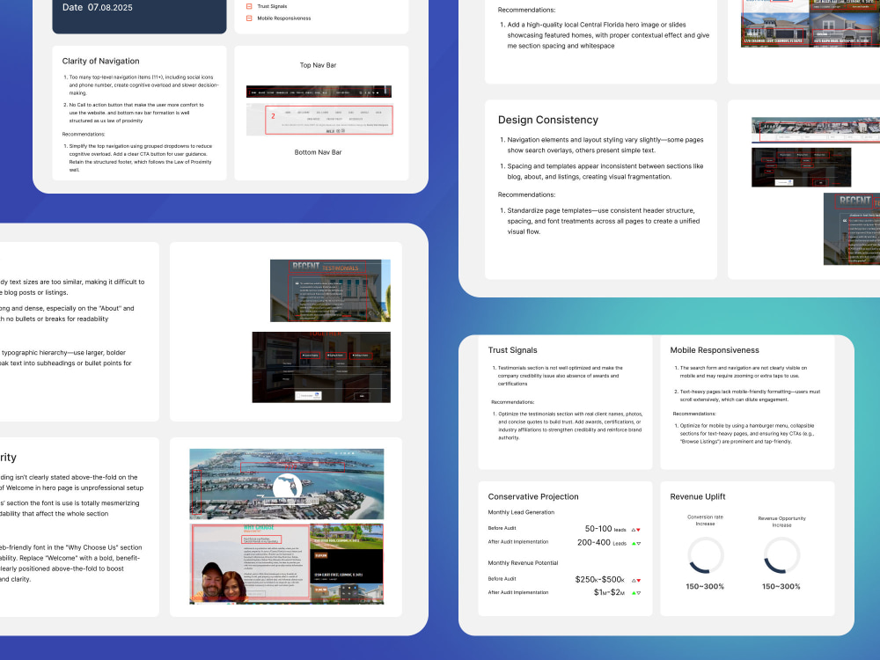
Task: Click the $250k-$500k value
Action: pos(600,580)
